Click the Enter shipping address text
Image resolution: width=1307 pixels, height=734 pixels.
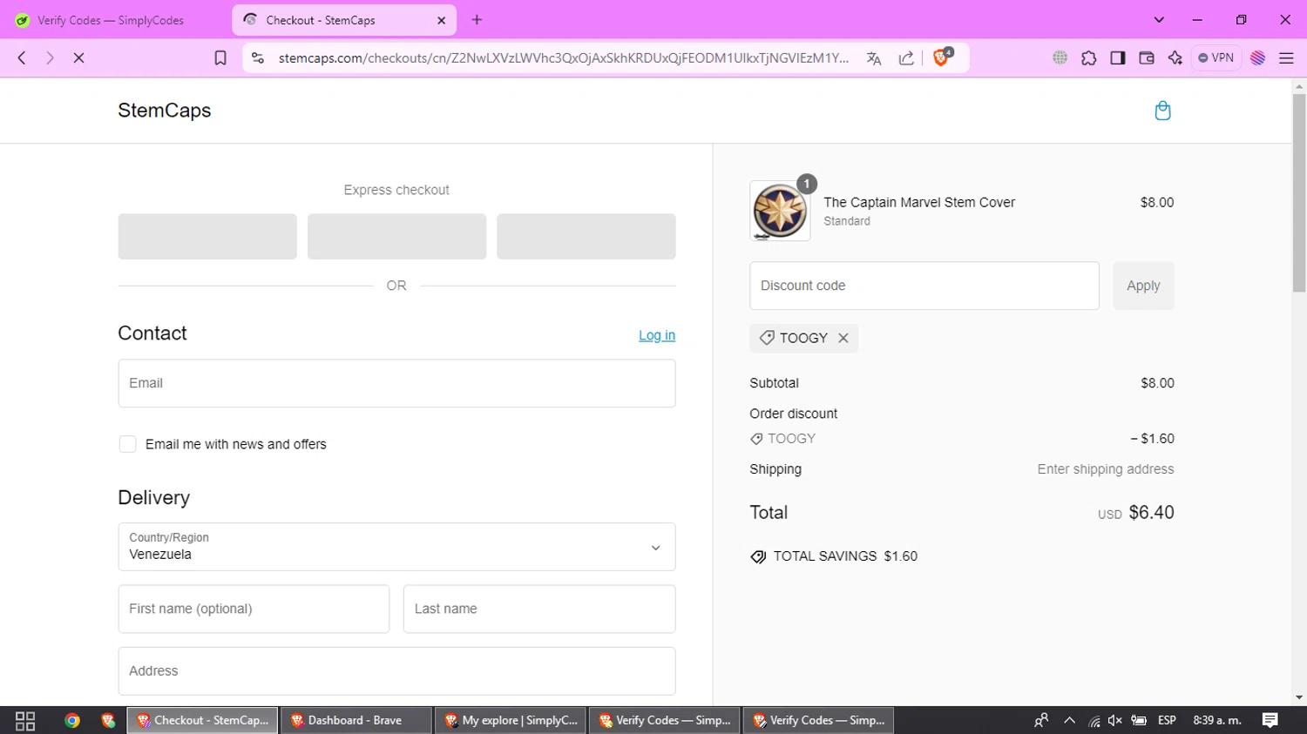coord(1106,469)
